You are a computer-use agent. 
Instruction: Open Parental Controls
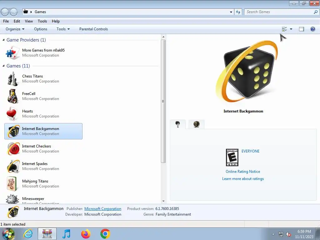[x=93, y=29]
